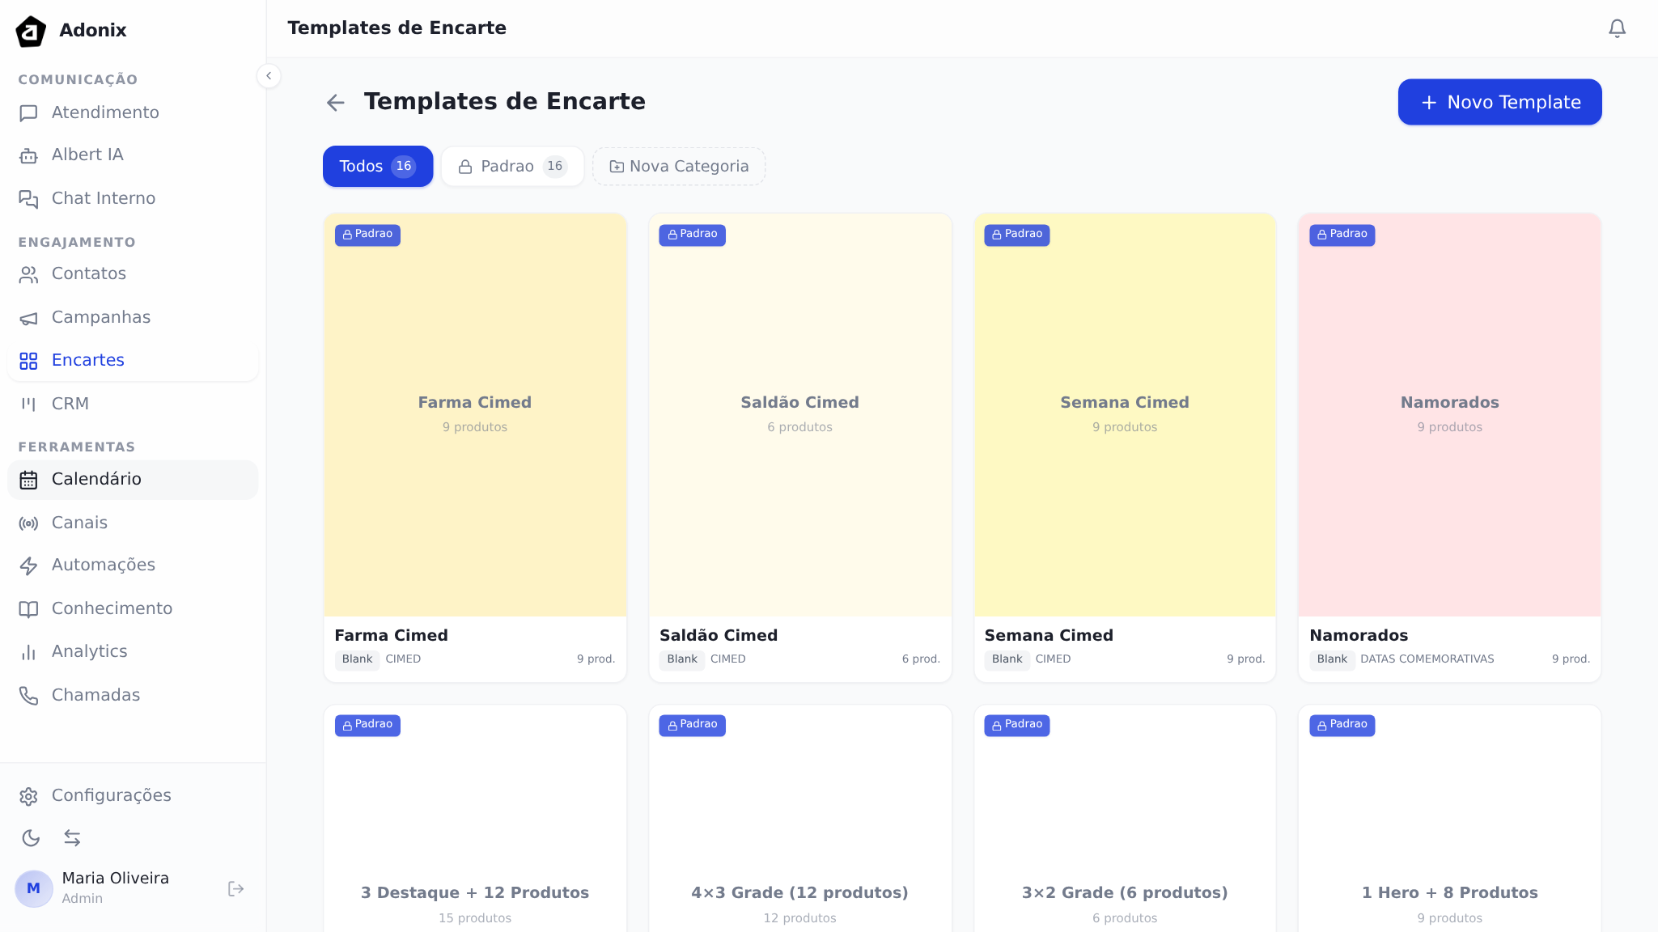Select the pink Namorados template preview
This screenshot has height=932, width=1658.
coord(1448,414)
